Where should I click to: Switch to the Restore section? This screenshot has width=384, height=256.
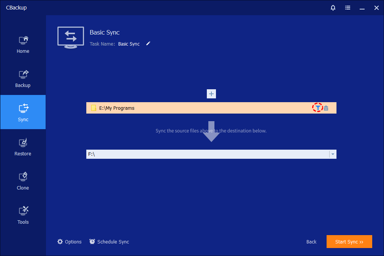[x=23, y=147]
